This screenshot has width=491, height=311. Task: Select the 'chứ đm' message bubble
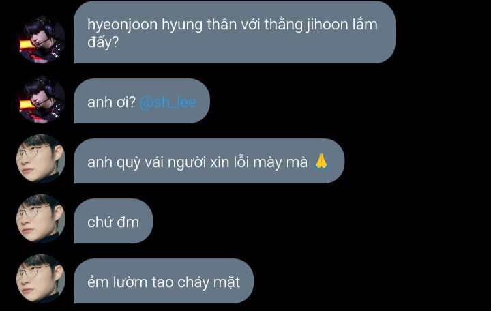113,221
